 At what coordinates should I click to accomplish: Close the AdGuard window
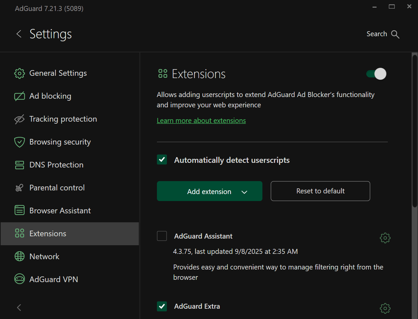pos(409,7)
